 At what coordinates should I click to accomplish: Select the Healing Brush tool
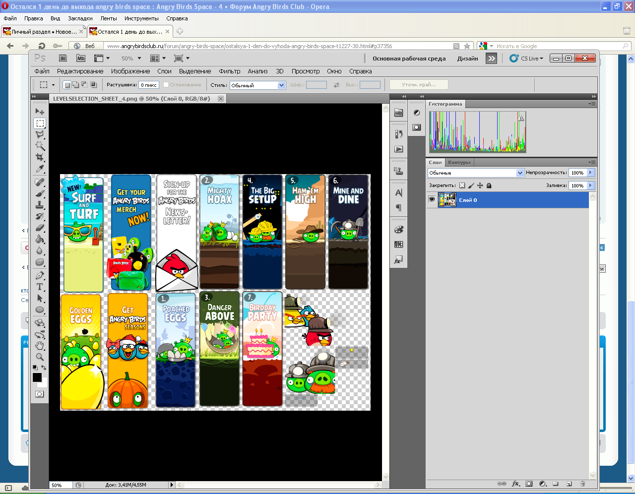tap(40, 182)
